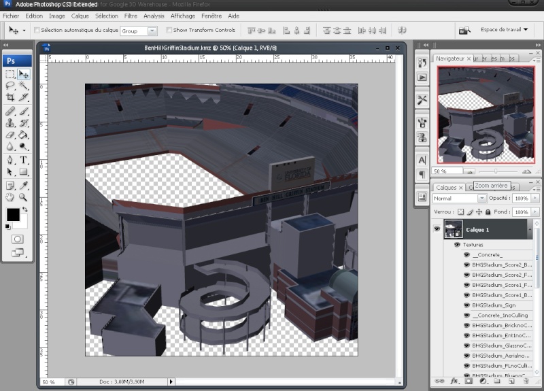Viewport: 544px width, 391px height.
Task: Hide the __Concrete_ texture
Action: 466,254
